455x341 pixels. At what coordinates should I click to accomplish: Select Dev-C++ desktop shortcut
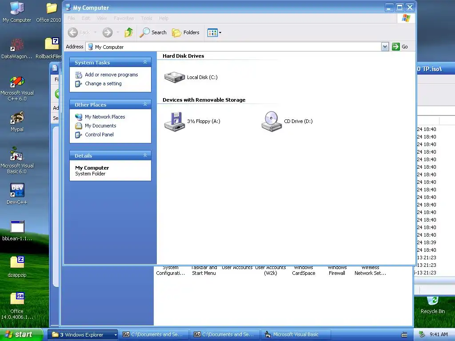(x=17, y=194)
